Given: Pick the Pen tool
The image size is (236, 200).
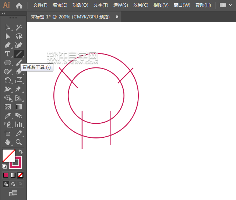Looking at the screenshot, I should click(x=8, y=45).
